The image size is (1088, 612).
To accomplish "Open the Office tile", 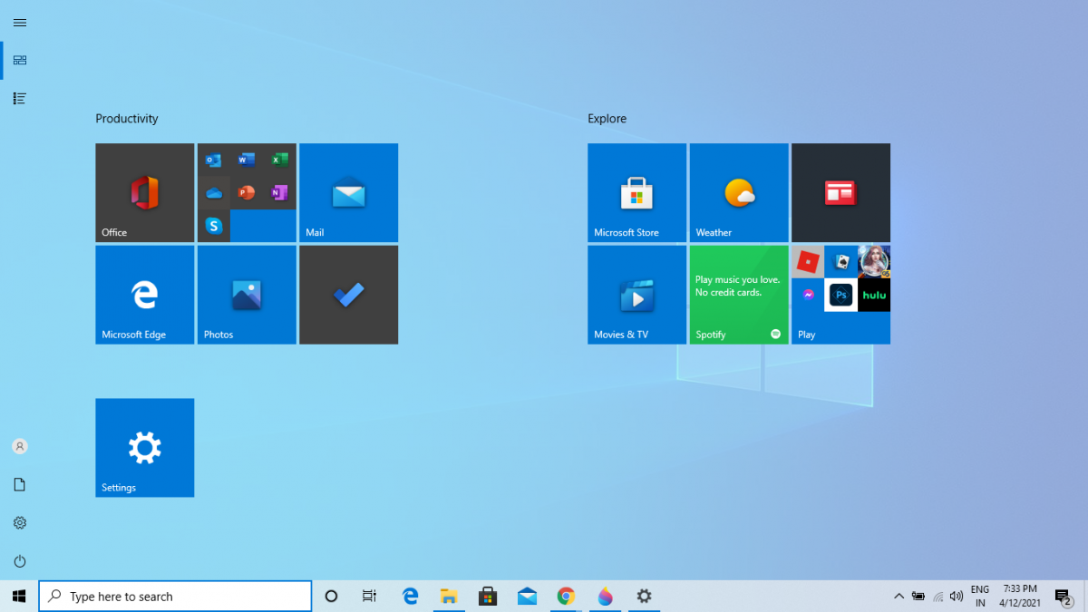I will pos(144,192).
